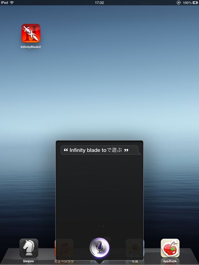Tap the iPad label in status bar
This screenshot has width=199, height=265.
coord(5,2)
